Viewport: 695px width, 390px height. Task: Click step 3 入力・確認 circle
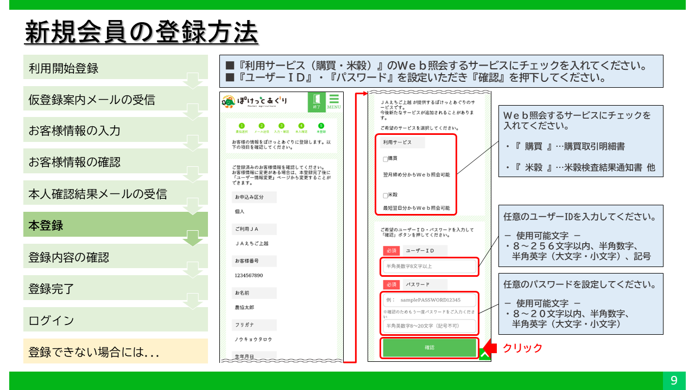[281, 126]
